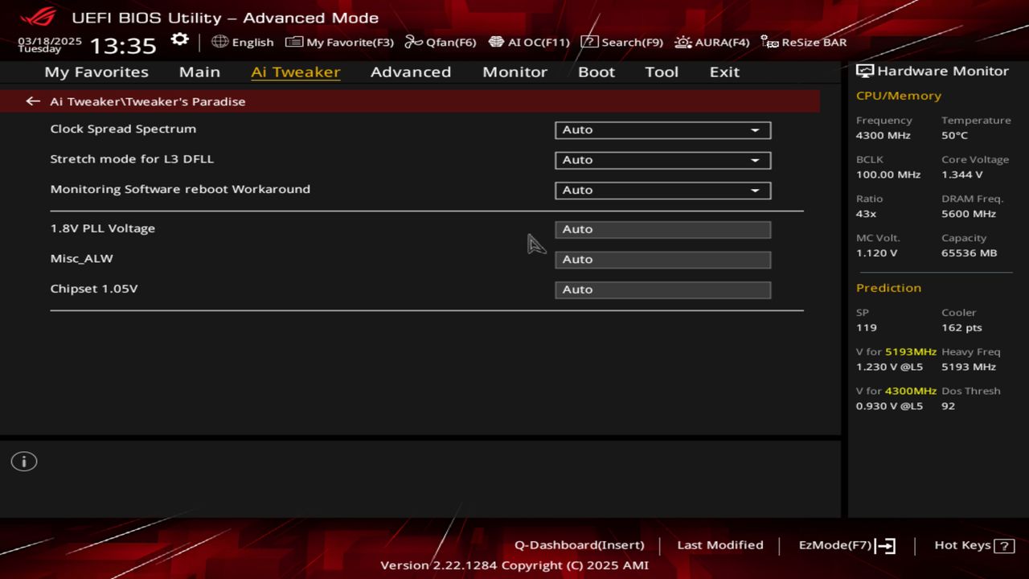Select the 1.8V PLL Voltage label

pyautogui.click(x=103, y=228)
